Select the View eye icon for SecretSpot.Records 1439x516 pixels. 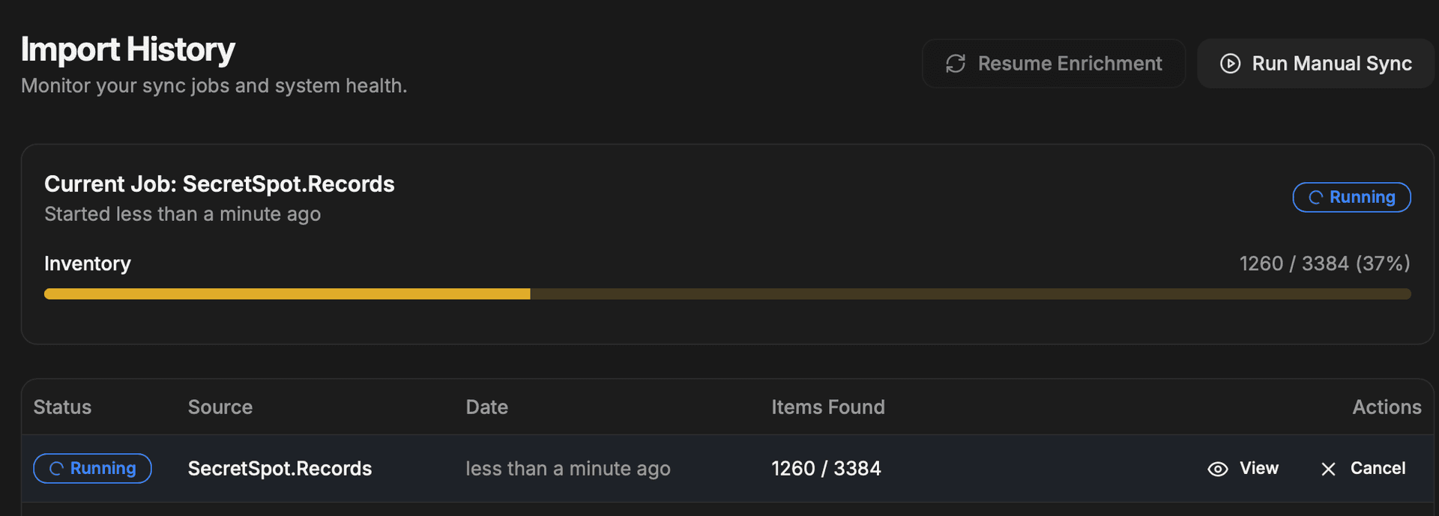click(1217, 468)
